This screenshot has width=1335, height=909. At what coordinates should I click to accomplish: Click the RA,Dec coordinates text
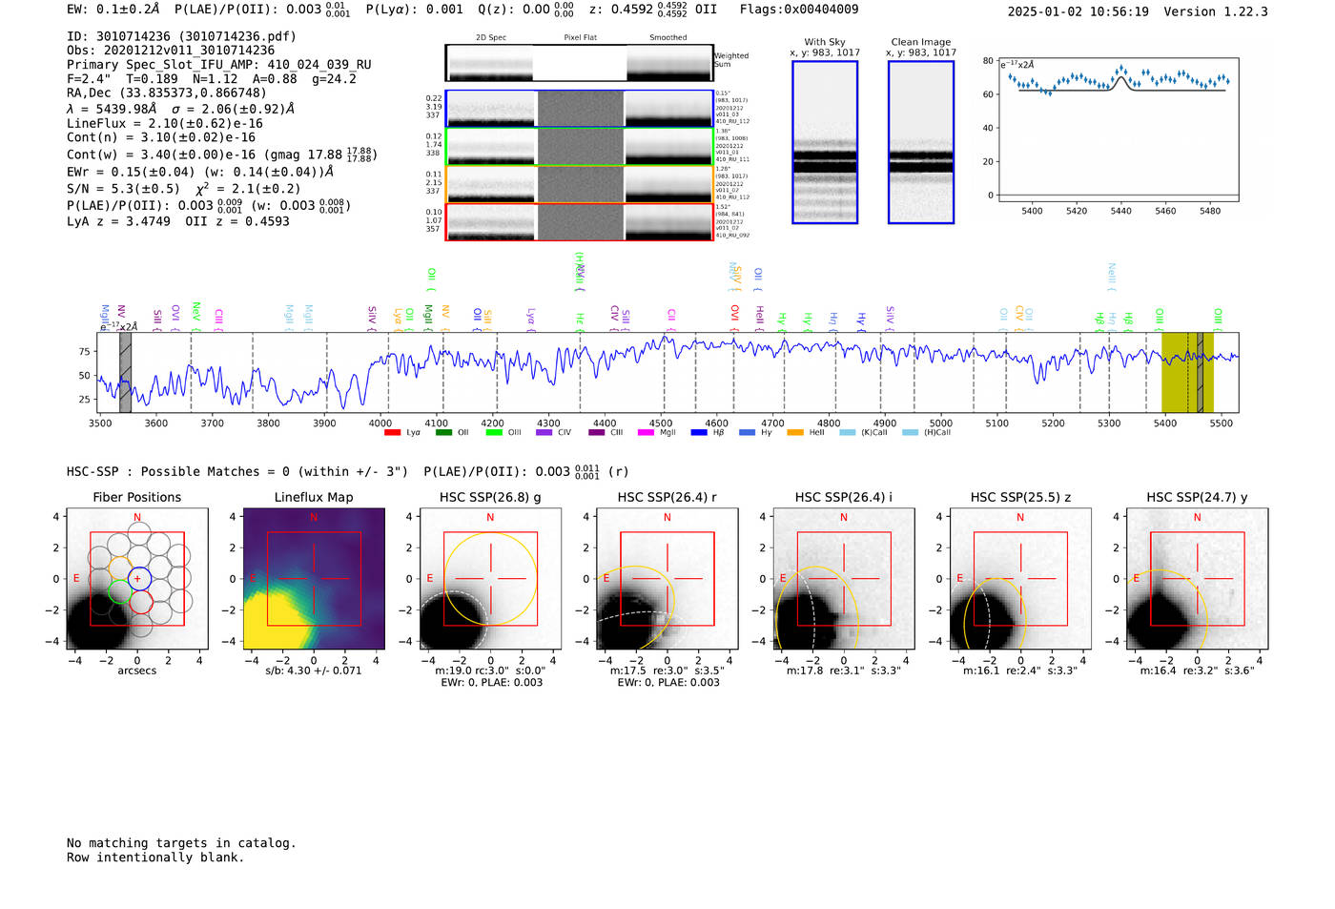tap(167, 93)
